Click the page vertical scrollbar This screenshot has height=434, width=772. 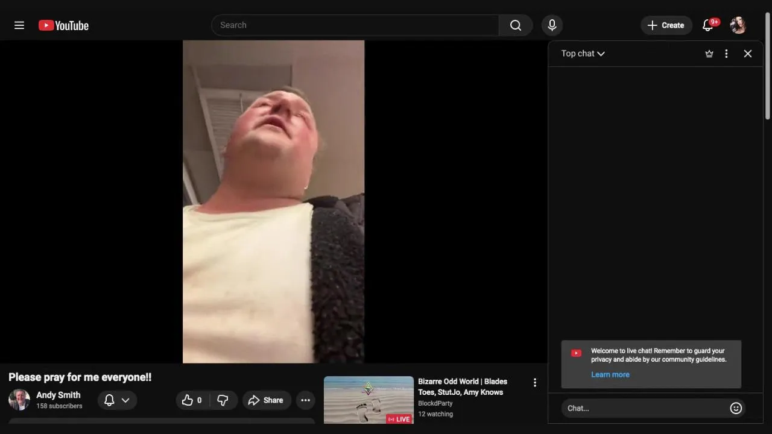tap(768, 66)
